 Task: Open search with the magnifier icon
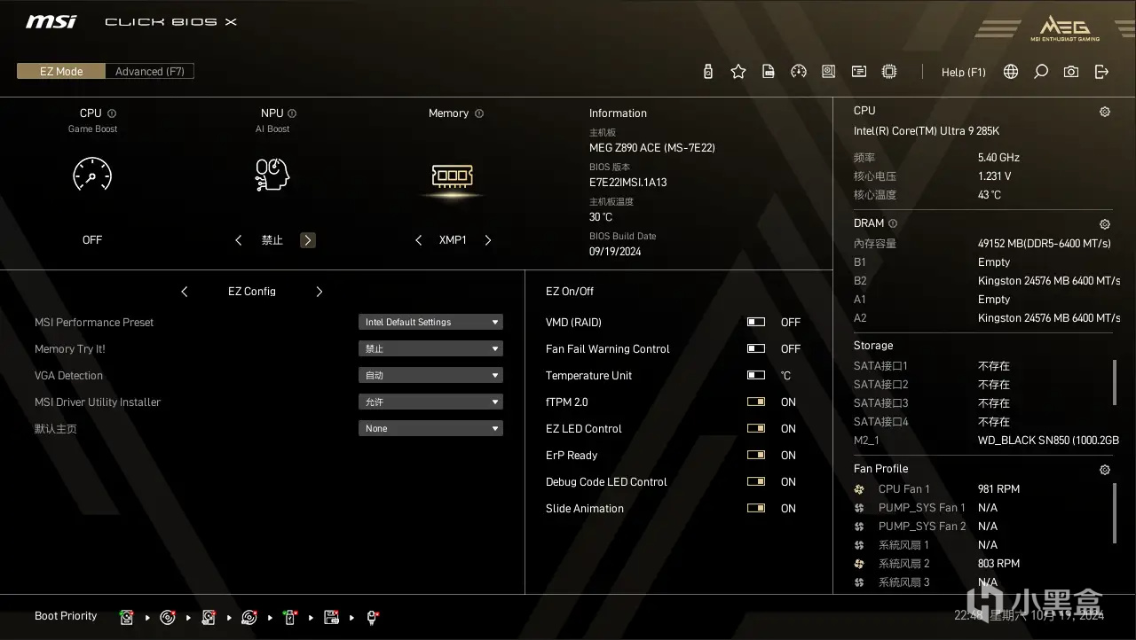tap(1041, 72)
